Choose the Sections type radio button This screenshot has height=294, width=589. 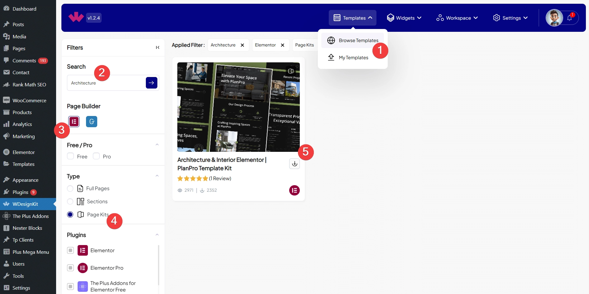click(70, 202)
